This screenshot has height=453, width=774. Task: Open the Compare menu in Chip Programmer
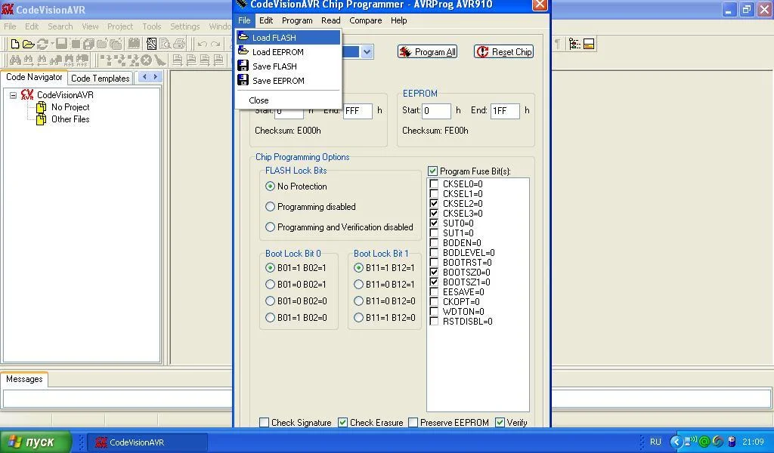pyautogui.click(x=365, y=20)
